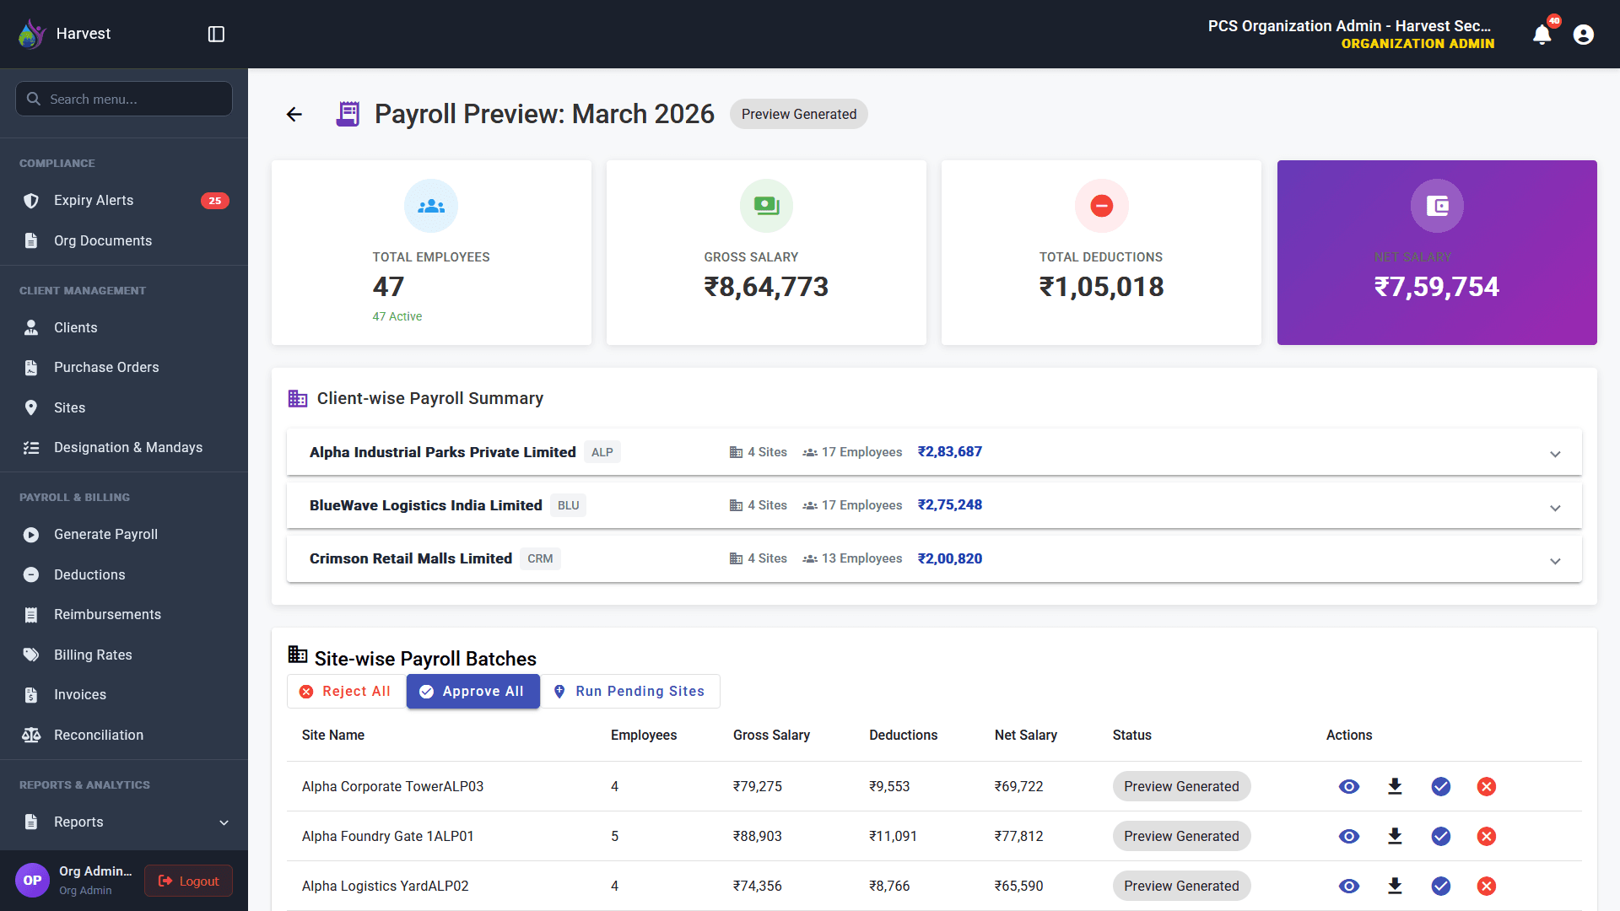The height and width of the screenshot is (911, 1620).
Task: Click the Total Employees people icon
Action: 431,206
